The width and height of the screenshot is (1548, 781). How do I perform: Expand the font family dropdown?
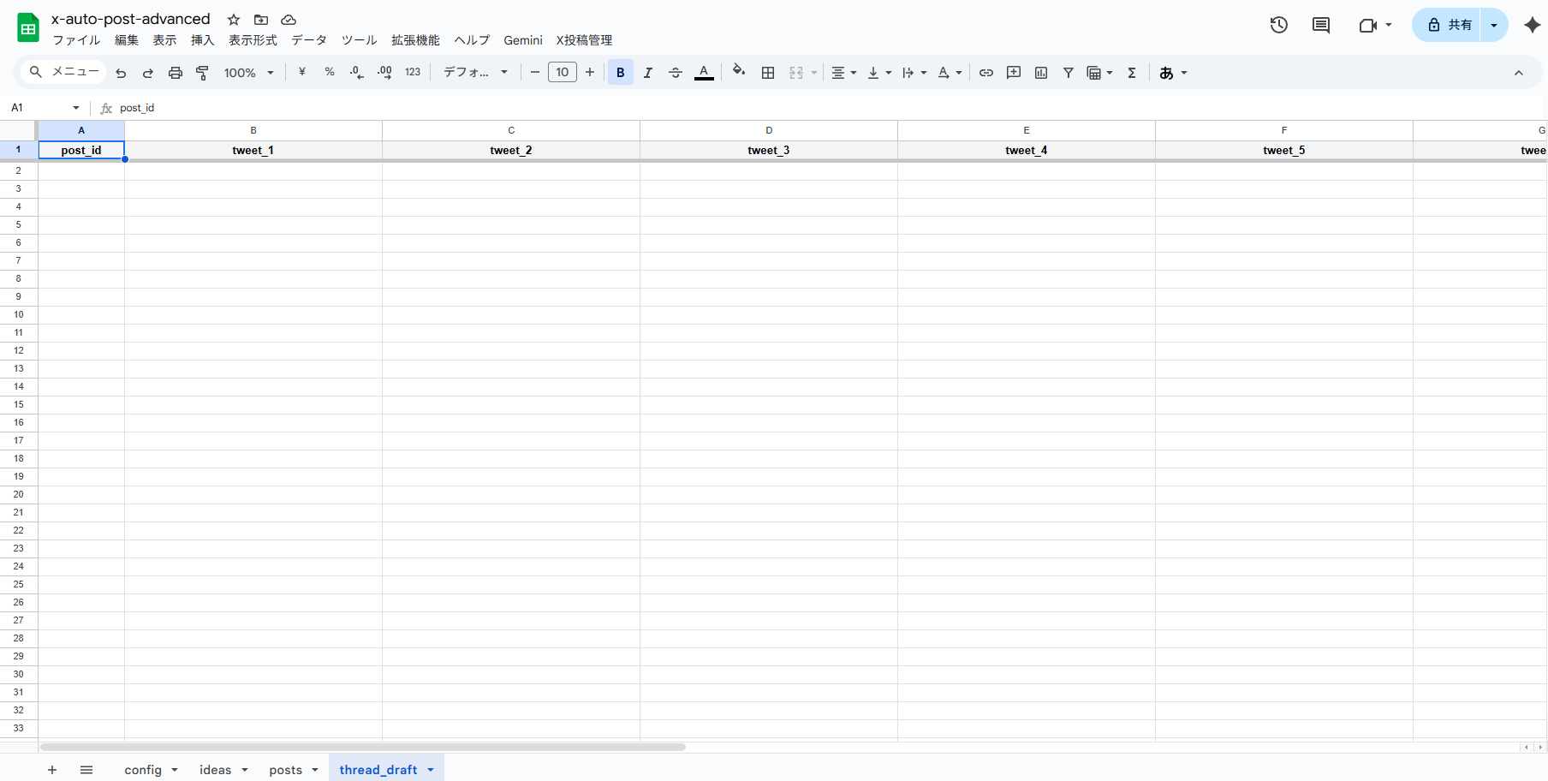coord(475,73)
